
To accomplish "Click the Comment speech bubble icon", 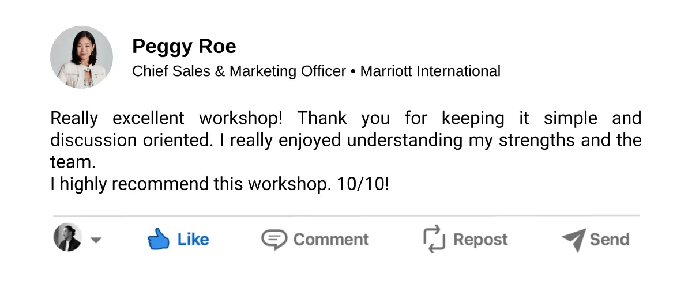I will [x=274, y=239].
